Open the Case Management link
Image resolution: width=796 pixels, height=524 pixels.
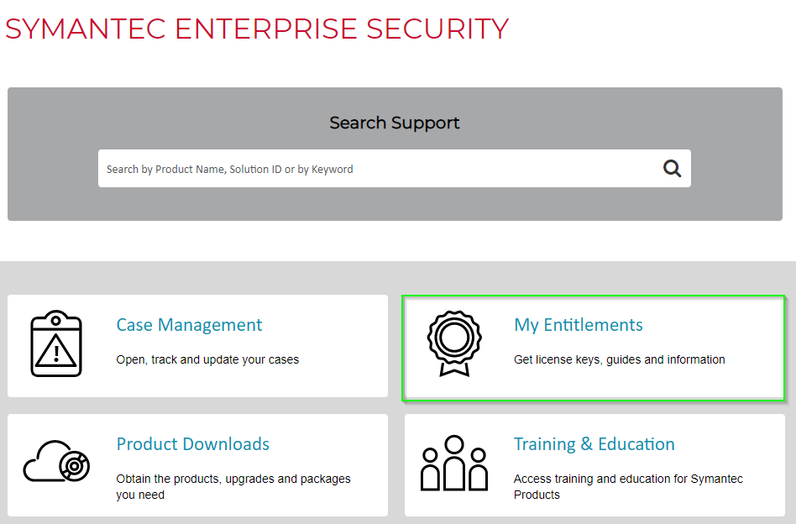tap(189, 325)
